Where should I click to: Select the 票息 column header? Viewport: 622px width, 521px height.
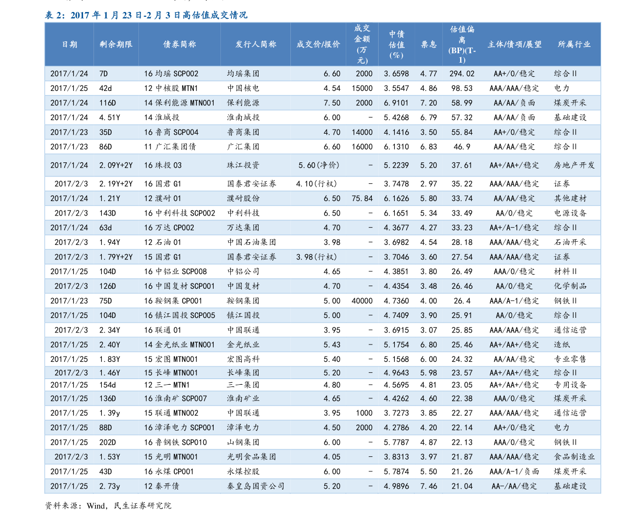pos(428,44)
